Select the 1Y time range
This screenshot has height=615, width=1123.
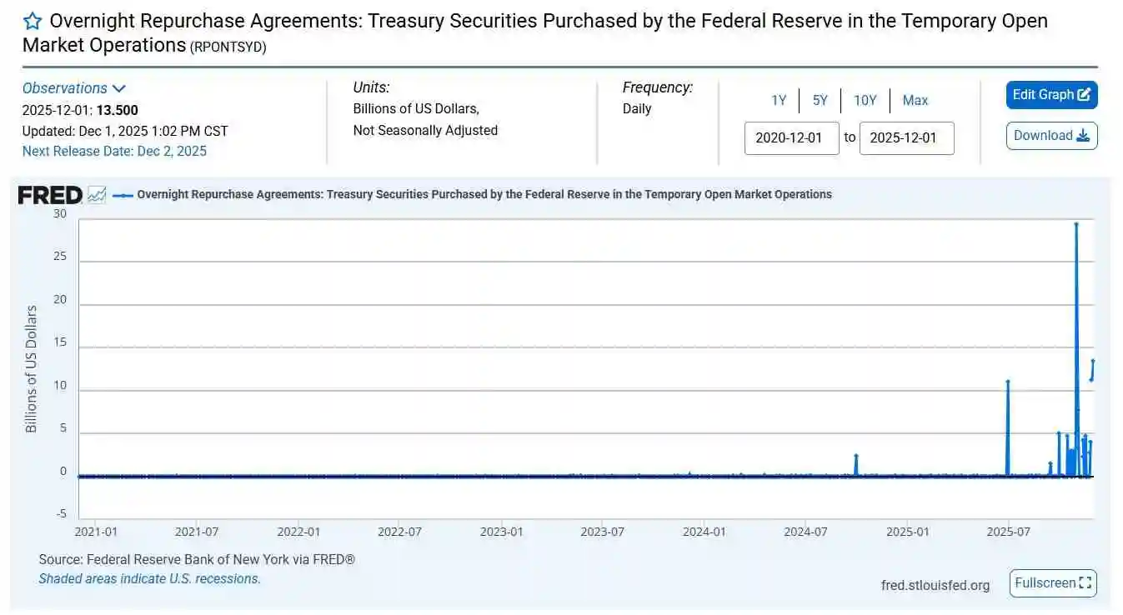pyautogui.click(x=778, y=100)
